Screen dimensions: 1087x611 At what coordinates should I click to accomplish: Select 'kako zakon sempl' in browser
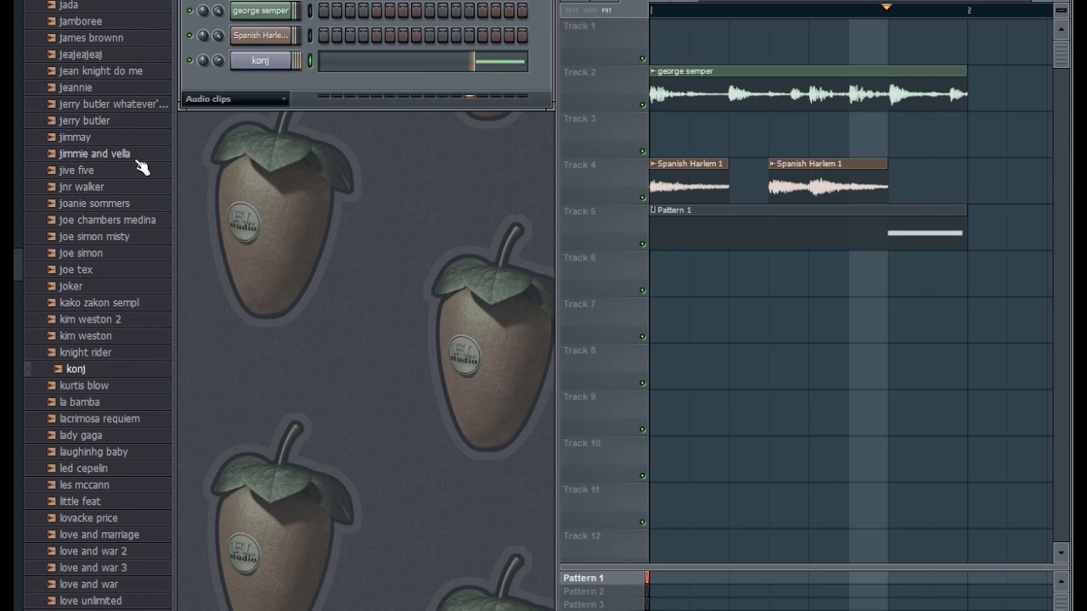coord(99,303)
